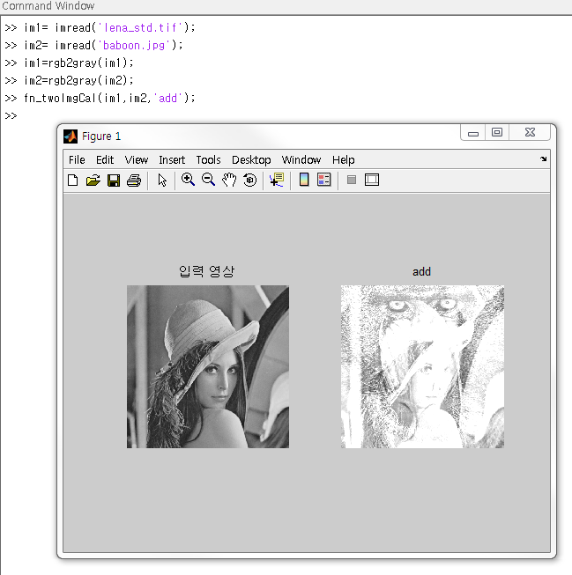Click the Lena input image
The height and width of the screenshot is (575, 572).
click(x=208, y=366)
